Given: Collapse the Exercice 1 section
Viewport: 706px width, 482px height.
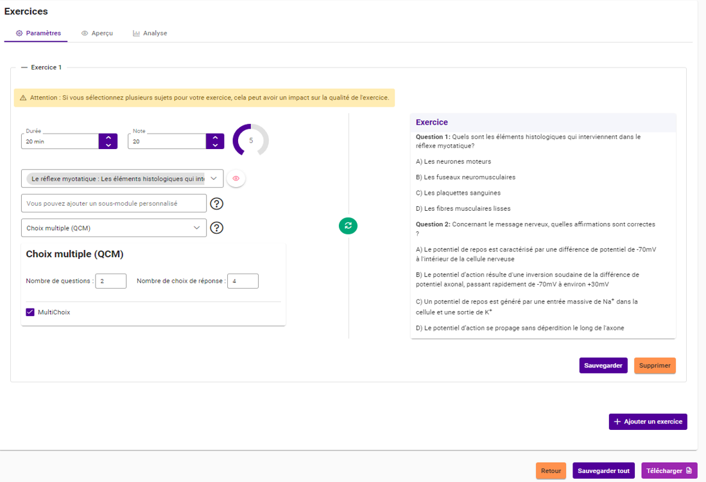Looking at the screenshot, I should coord(24,67).
